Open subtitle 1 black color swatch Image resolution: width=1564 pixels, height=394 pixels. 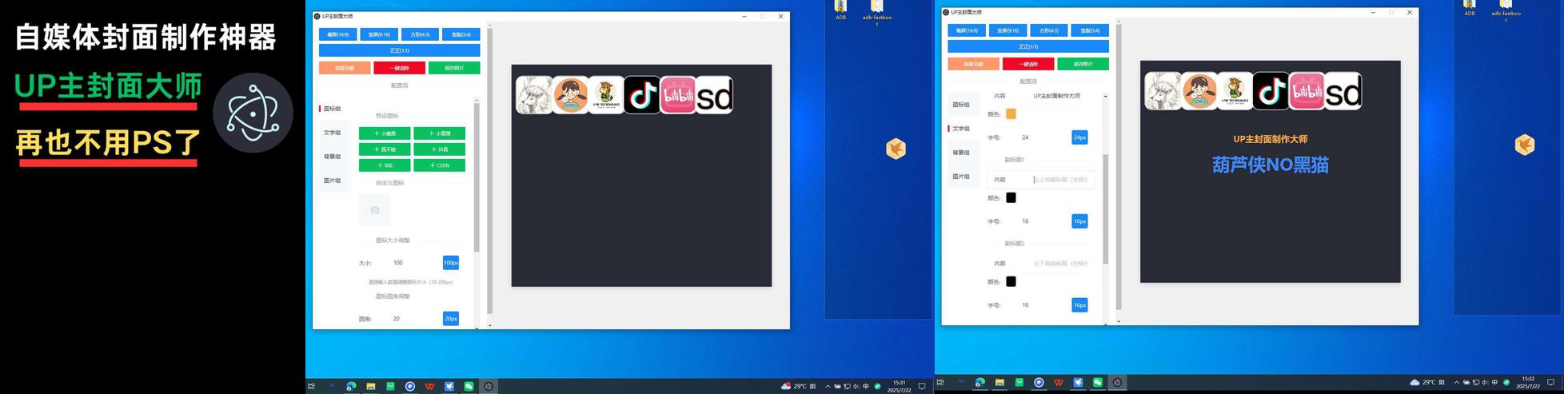[1011, 197]
